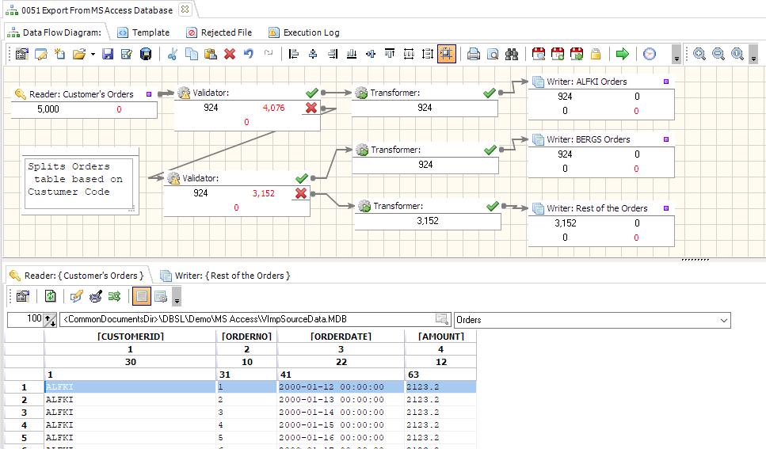Toggle the highlighted orange view button in reader toolbar
The image size is (766, 449).
pos(142,296)
